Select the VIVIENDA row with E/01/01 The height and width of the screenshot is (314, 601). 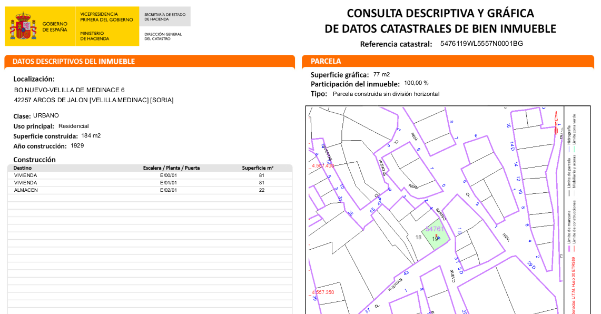[x=150, y=183]
